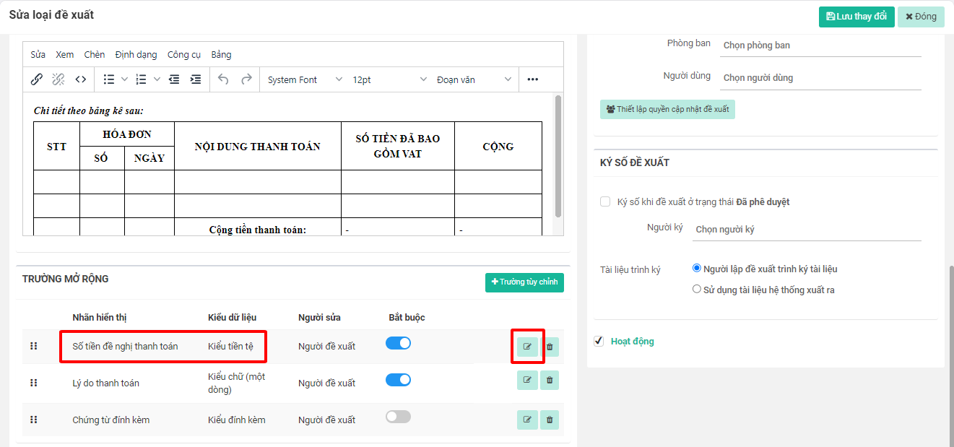This screenshot has width=954, height=447.
Task: Click the insert link icon in editor toolbar
Action: pyautogui.click(x=37, y=79)
